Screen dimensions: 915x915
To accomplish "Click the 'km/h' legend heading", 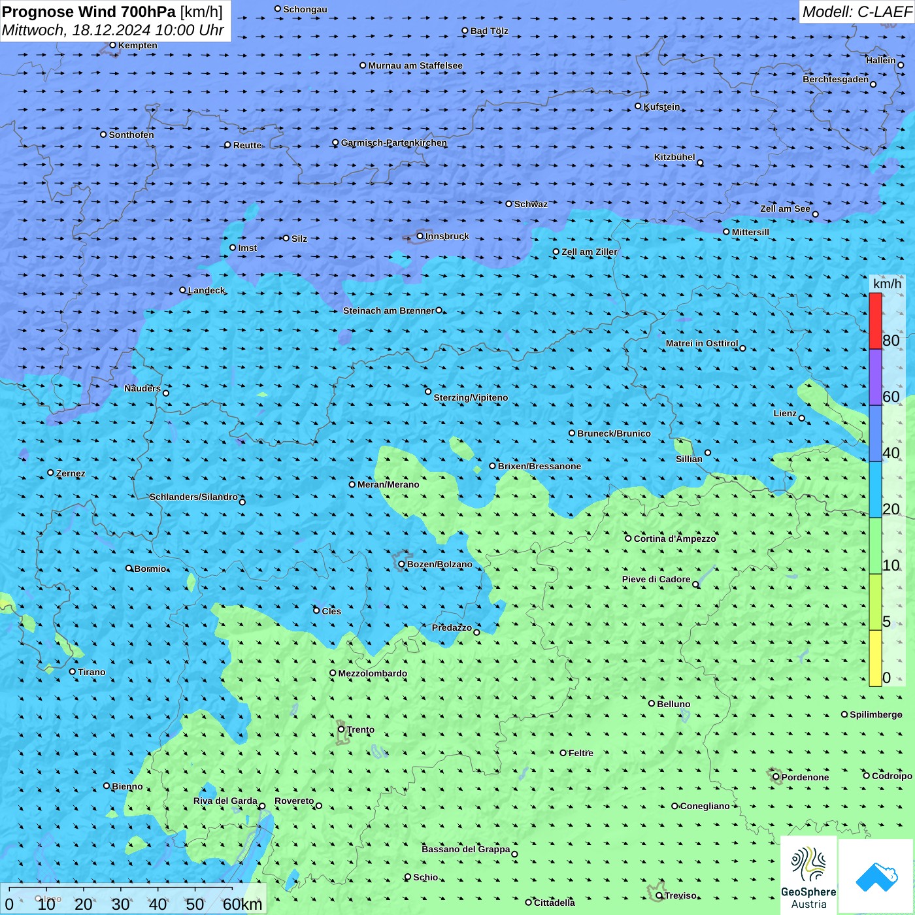I will (x=887, y=284).
